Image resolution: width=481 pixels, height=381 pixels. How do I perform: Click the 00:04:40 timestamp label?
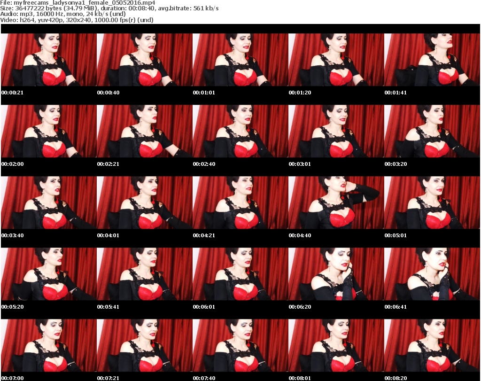300,235
